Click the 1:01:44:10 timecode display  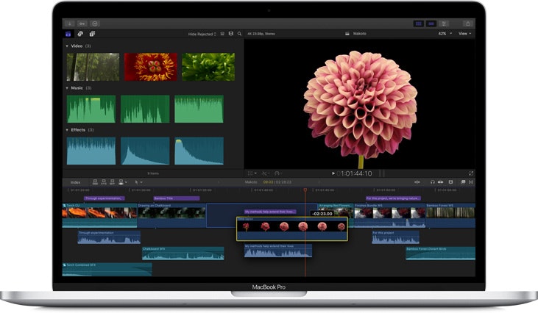355,173
